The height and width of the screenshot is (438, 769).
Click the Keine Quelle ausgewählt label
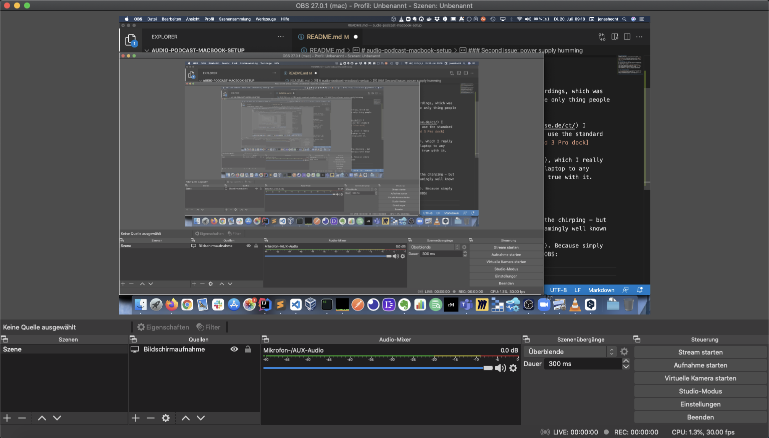[x=40, y=327]
